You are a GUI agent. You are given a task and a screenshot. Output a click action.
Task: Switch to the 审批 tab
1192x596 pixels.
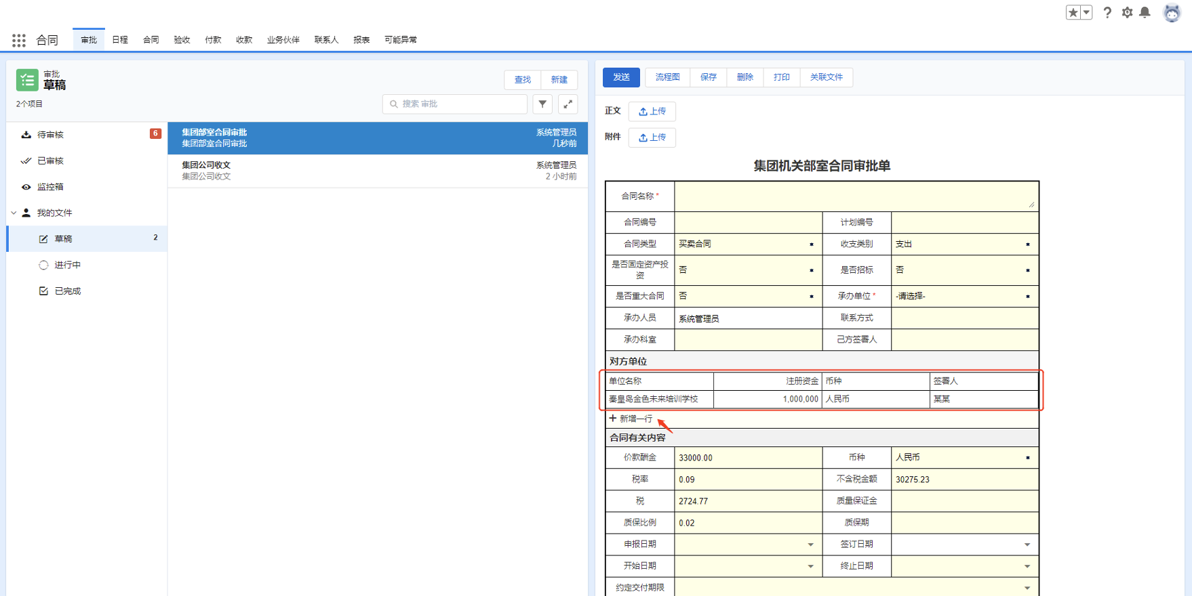click(x=89, y=40)
